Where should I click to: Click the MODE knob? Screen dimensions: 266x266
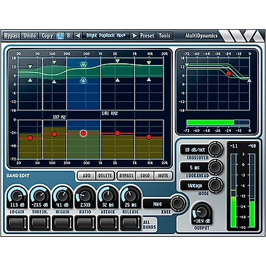(x=215, y=186)
